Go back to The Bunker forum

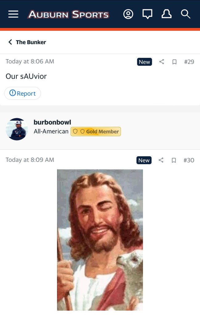[31, 42]
